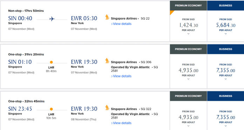Select Business header on SQ 22 row
244x130 pixels.
[226, 6]
